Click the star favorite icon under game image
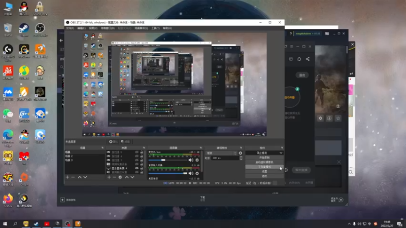Image resolution: width=406 pixels, height=228 pixels. click(x=338, y=118)
